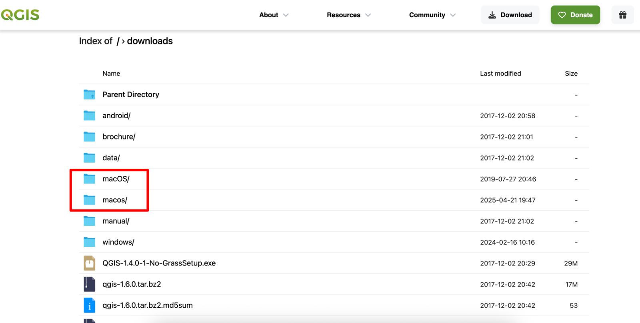
Task: Sort by the Last modified column header
Action: click(500, 74)
